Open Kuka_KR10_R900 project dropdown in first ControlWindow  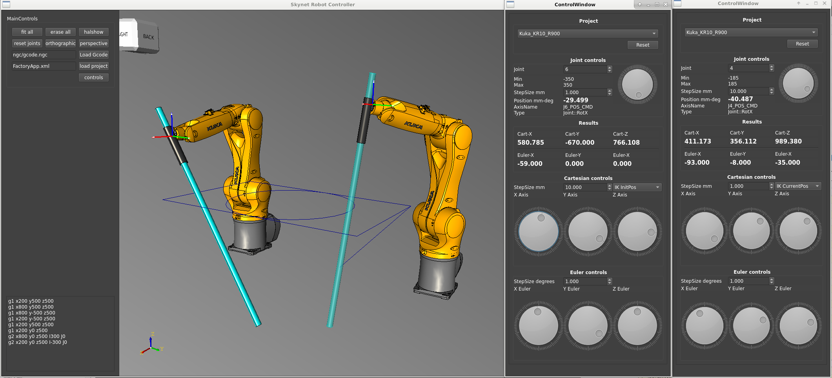coord(588,34)
